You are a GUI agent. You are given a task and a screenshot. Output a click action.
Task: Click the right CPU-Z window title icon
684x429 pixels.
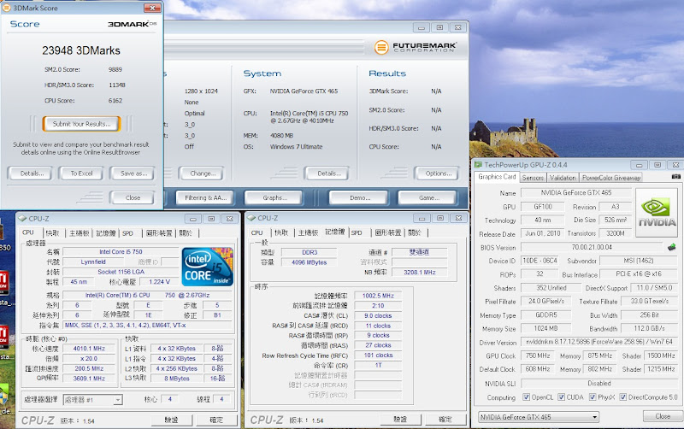pyautogui.click(x=251, y=218)
